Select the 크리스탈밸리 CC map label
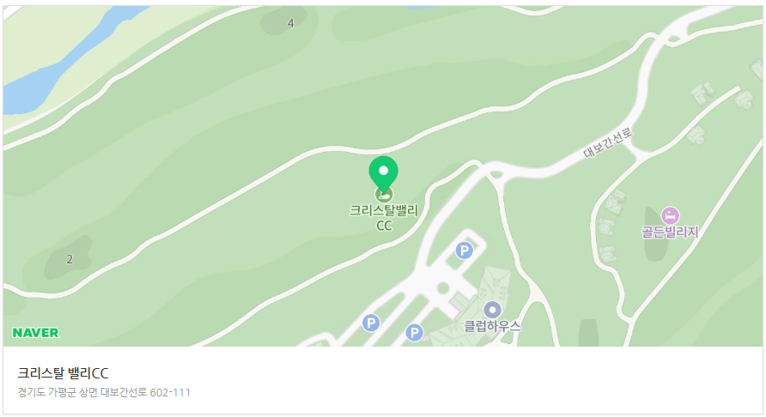The image size is (766, 417). coord(384,218)
